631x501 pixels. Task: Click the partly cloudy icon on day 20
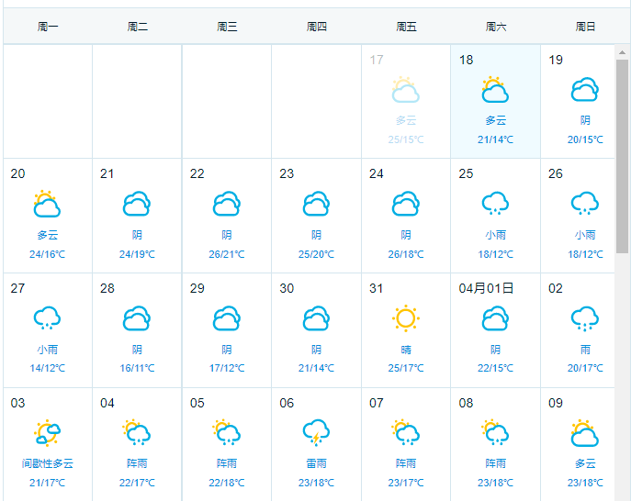48,204
